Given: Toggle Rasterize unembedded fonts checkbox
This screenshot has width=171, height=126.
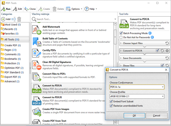Looking at the screenshot, I should coord(111,106).
